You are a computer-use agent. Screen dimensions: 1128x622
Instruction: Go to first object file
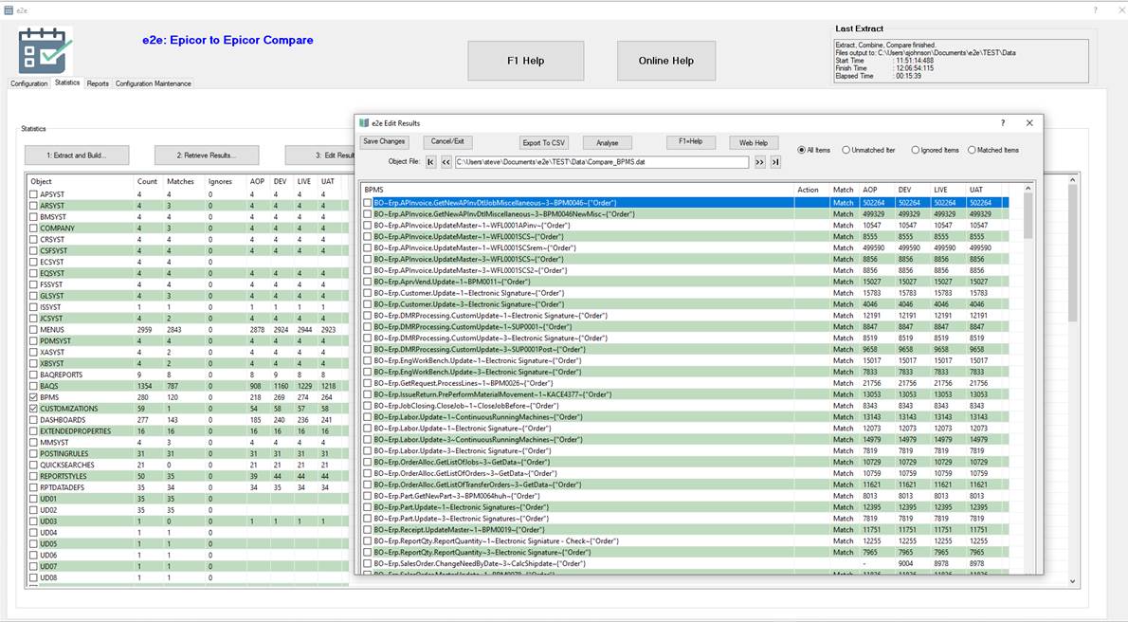(x=431, y=162)
